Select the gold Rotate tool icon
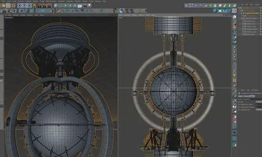Viewport: 262px width, 157px height. [13, 5]
